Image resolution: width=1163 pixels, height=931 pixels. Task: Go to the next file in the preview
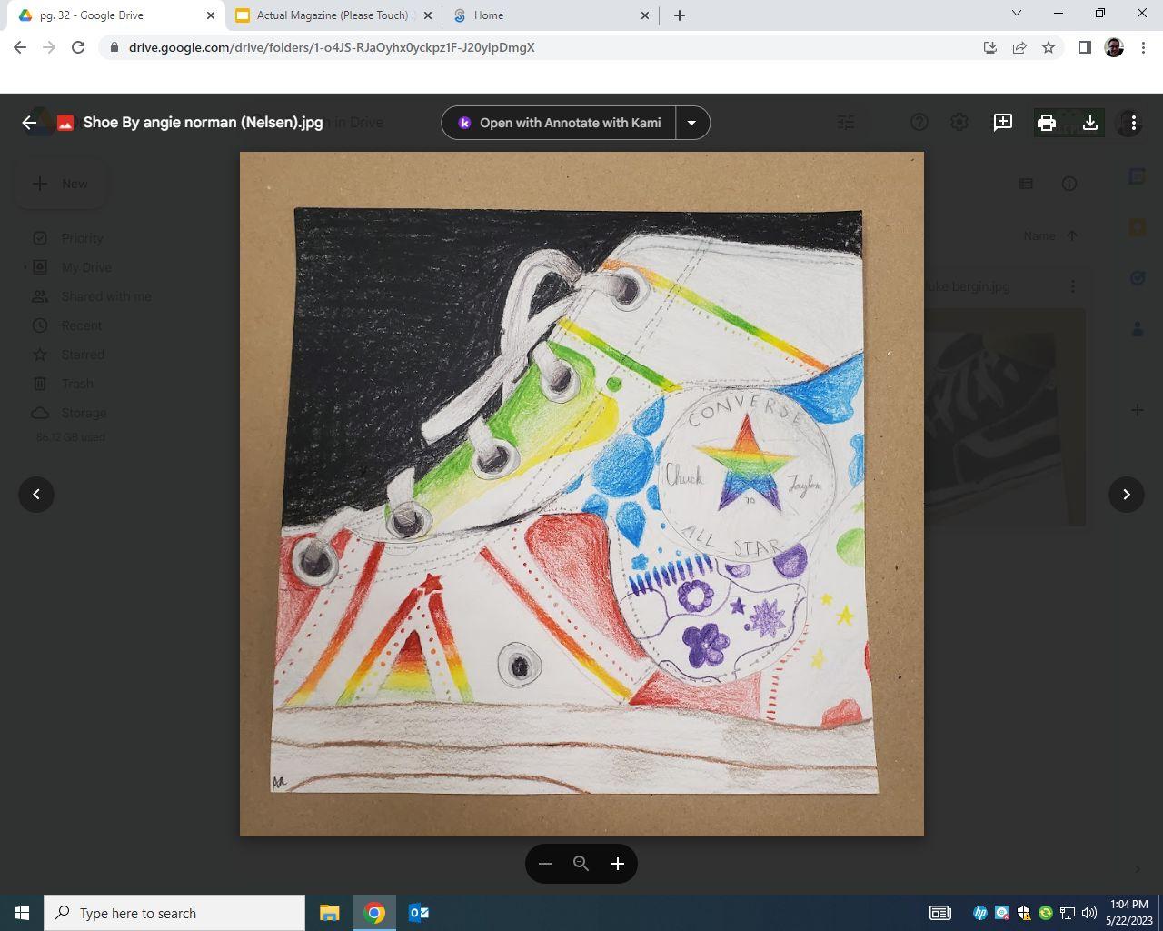1127,495
